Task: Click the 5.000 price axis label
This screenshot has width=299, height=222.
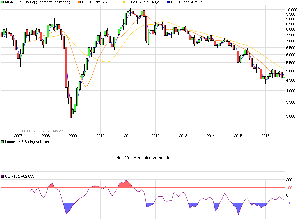Action: 291,71
